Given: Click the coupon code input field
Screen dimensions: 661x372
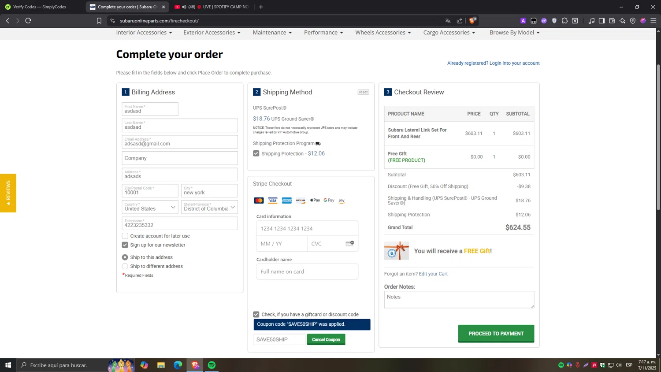Looking at the screenshot, I should point(279,339).
